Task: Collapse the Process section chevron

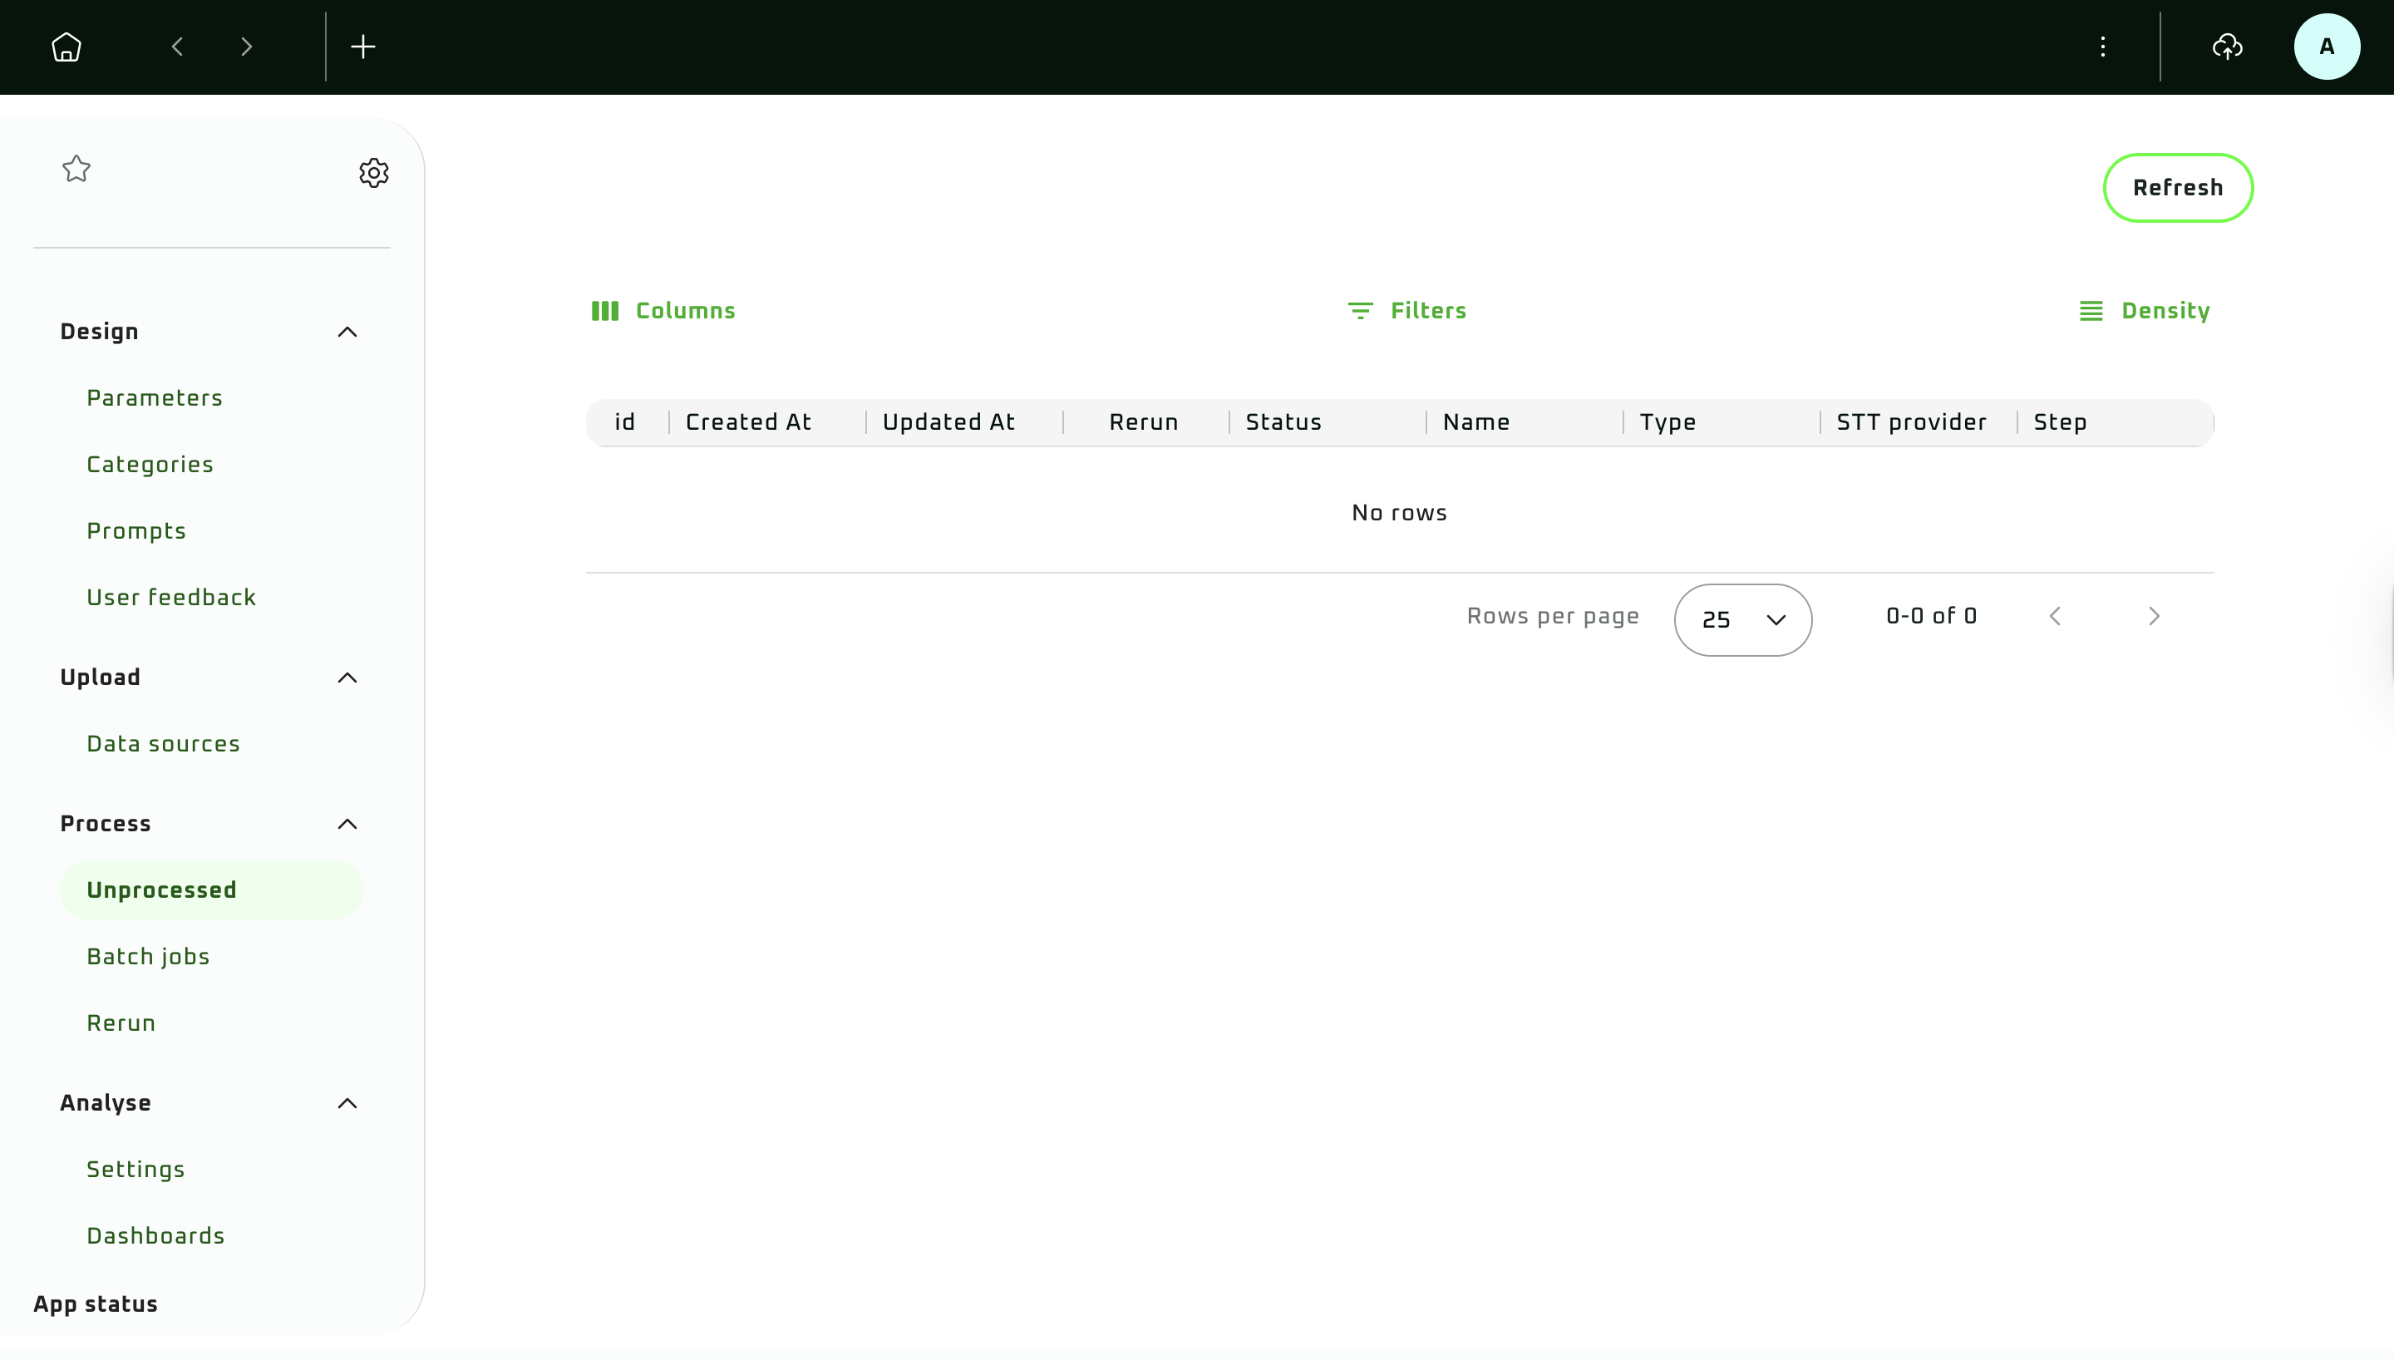Action: [347, 824]
